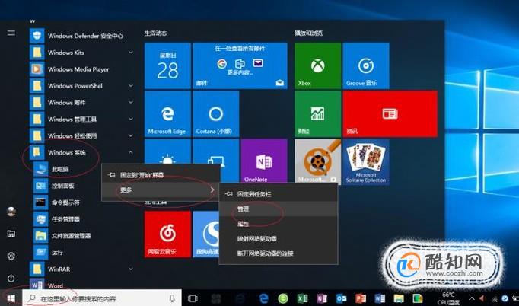The height and width of the screenshot is (306, 519).
Task: Click the Windows Start button
Action: (11, 298)
